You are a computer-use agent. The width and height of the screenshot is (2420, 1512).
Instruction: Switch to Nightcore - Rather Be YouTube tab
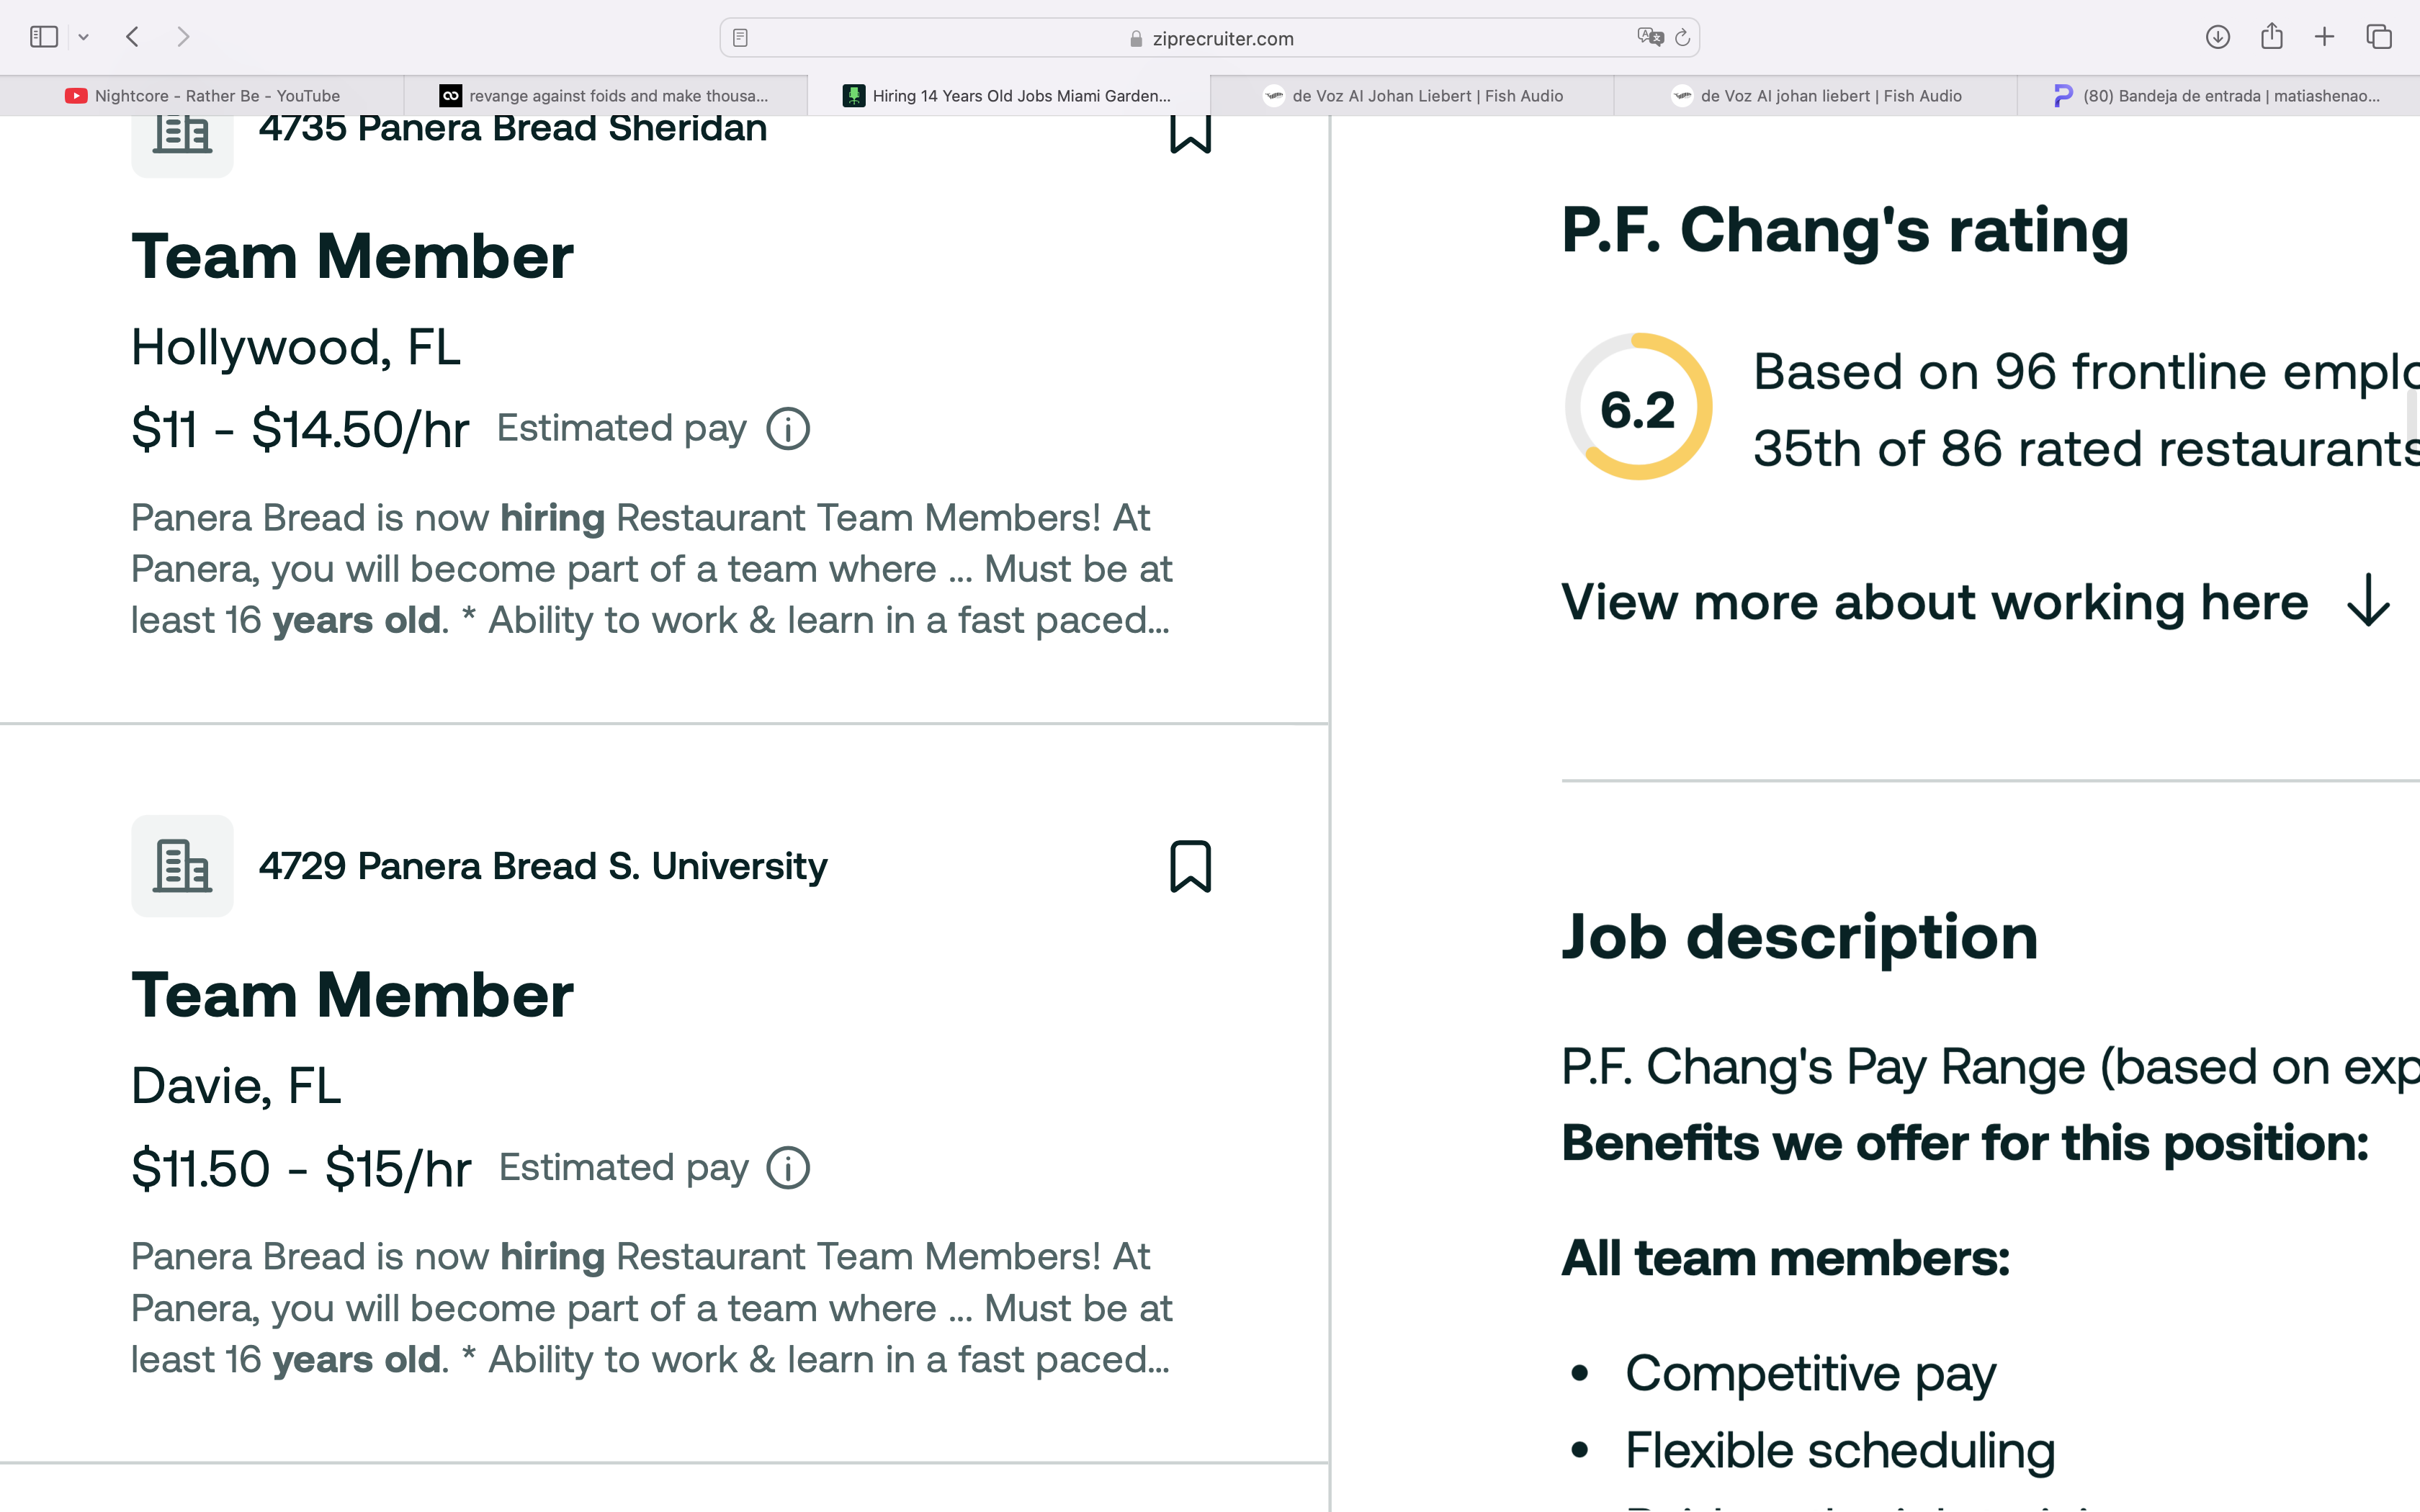pyautogui.click(x=202, y=96)
